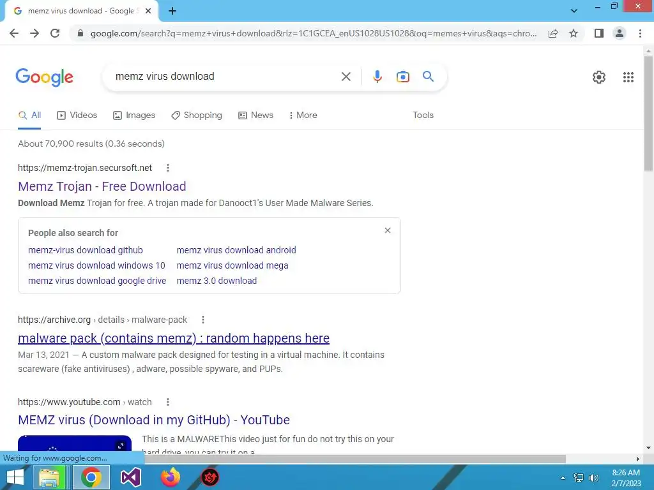Open the taskbar clock and date

click(x=626, y=478)
